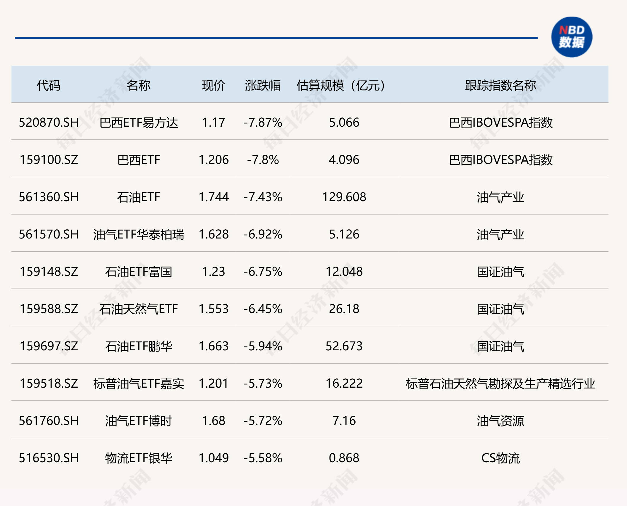Select the 现价 column header
This screenshot has height=506, width=627.
tap(213, 85)
